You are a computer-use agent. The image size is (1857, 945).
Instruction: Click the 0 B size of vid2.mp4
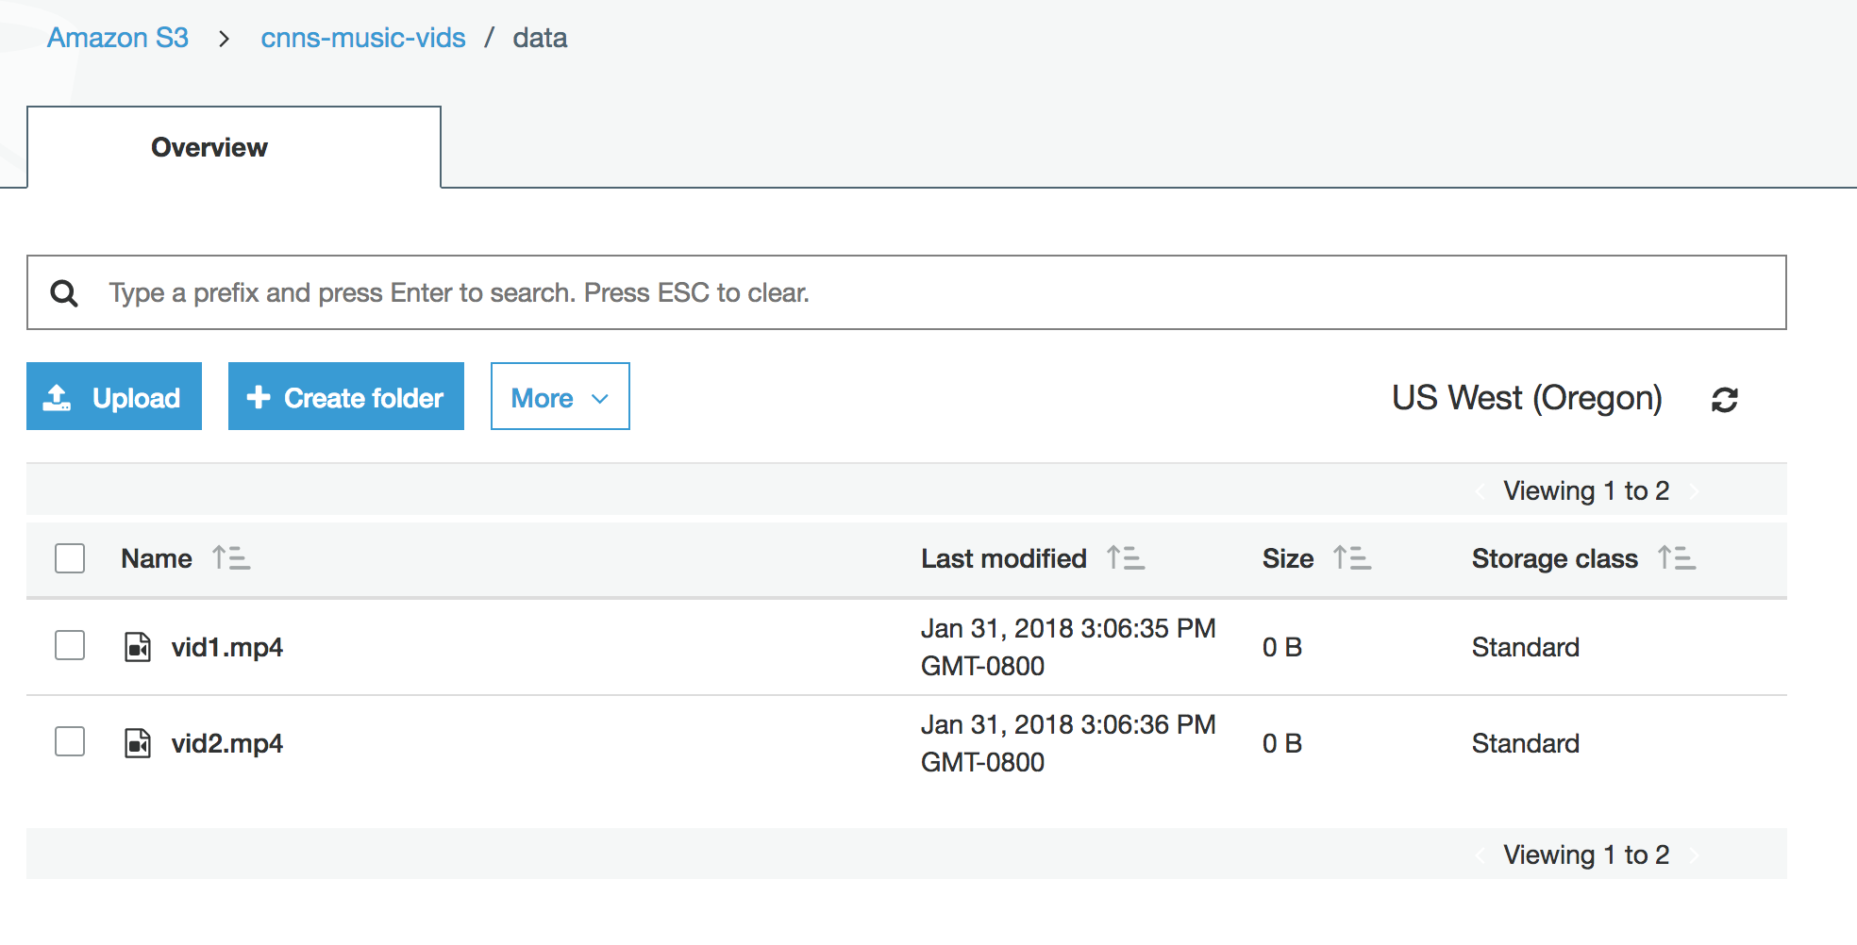[1282, 743]
